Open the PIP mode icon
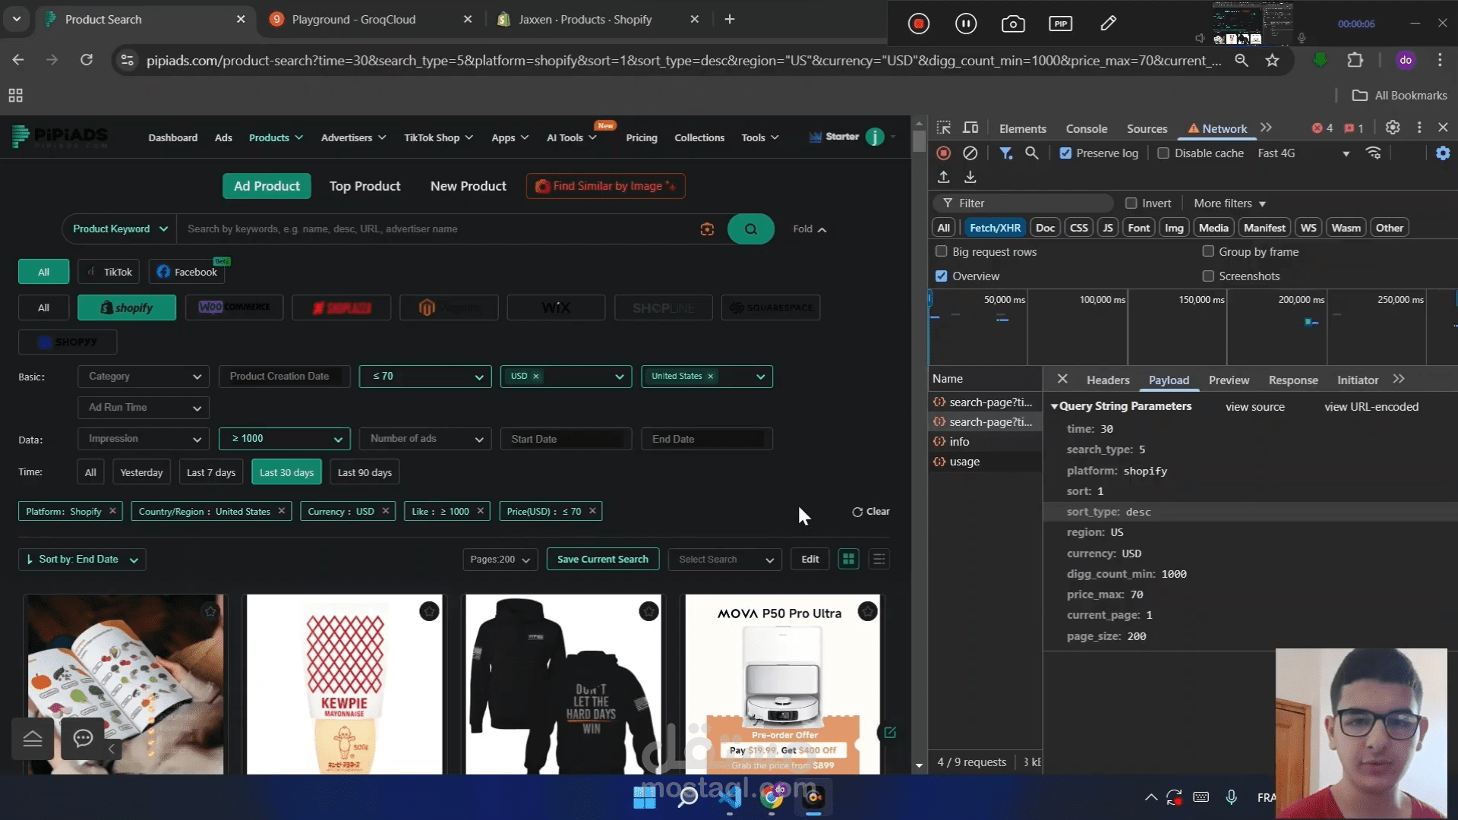The image size is (1458, 820). coord(1061,24)
